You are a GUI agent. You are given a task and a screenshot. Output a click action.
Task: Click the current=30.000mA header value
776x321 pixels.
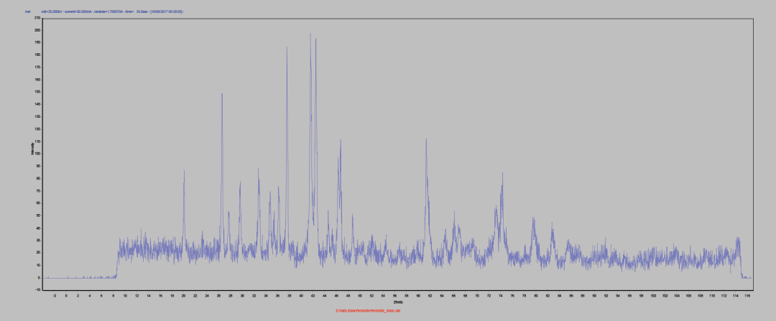coord(78,11)
